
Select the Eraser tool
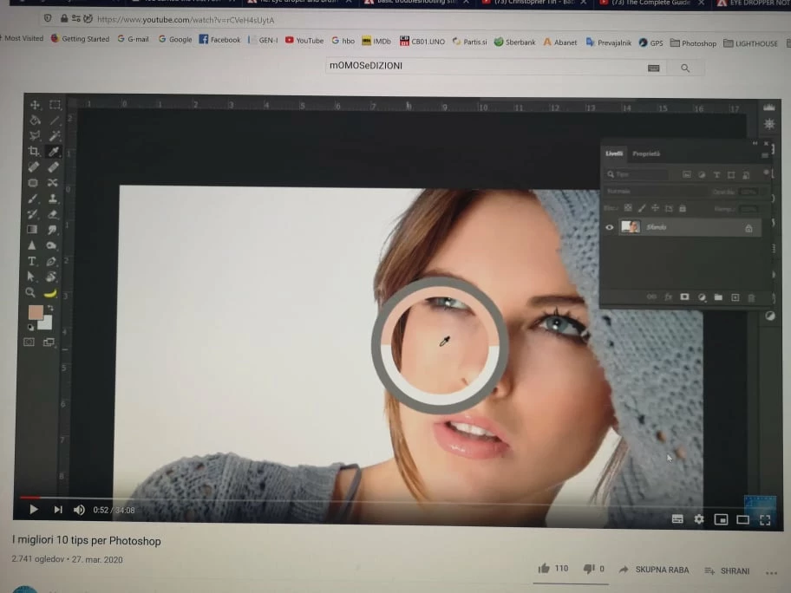[52, 214]
